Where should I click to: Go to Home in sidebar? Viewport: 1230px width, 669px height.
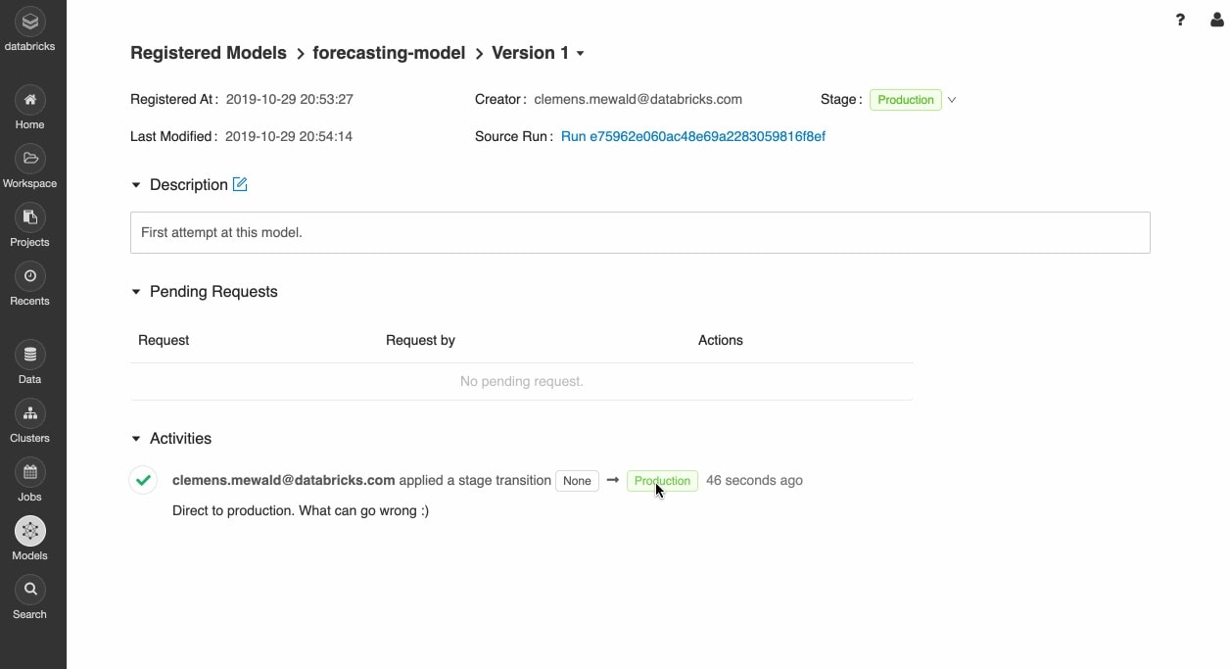tap(30, 100)
